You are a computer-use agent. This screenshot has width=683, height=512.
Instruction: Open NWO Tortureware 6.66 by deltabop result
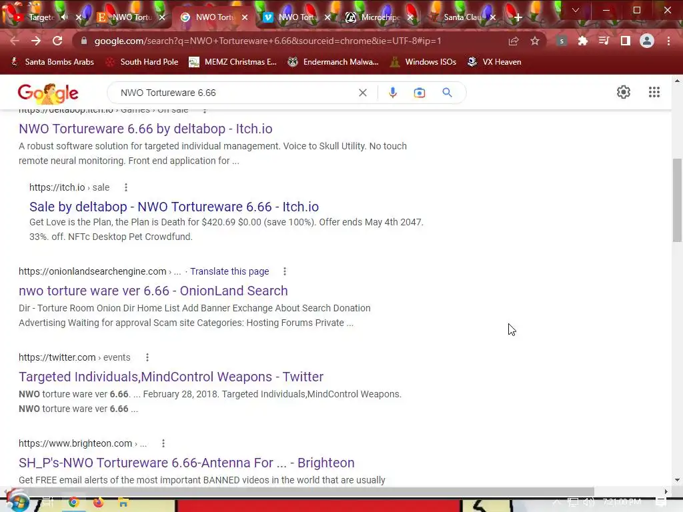[145, 129]
